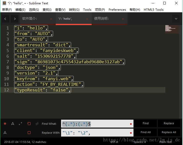Open 帮助(H) menu
Image resolution: width=183 pixels, height=145 pixels.
[x=135, y=9]
